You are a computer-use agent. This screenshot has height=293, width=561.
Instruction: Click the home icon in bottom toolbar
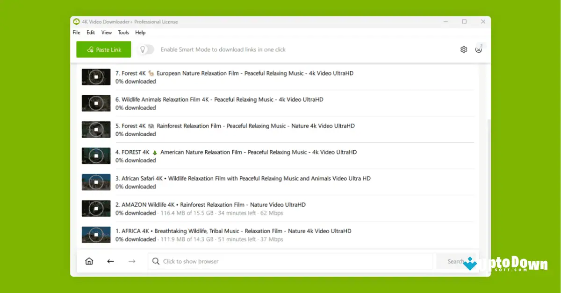tap(89, 261)
